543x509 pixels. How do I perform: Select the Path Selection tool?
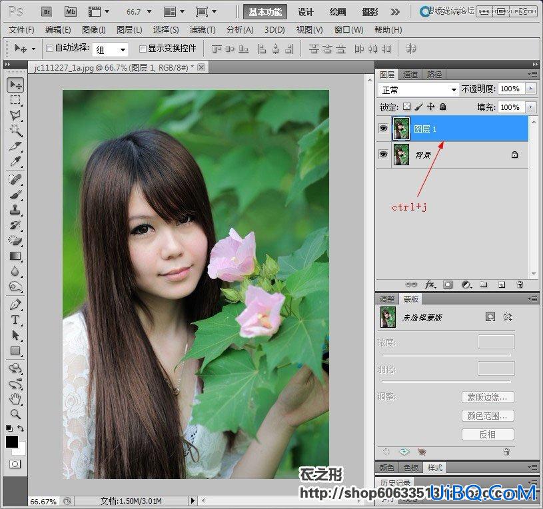(x=15, y=335)
